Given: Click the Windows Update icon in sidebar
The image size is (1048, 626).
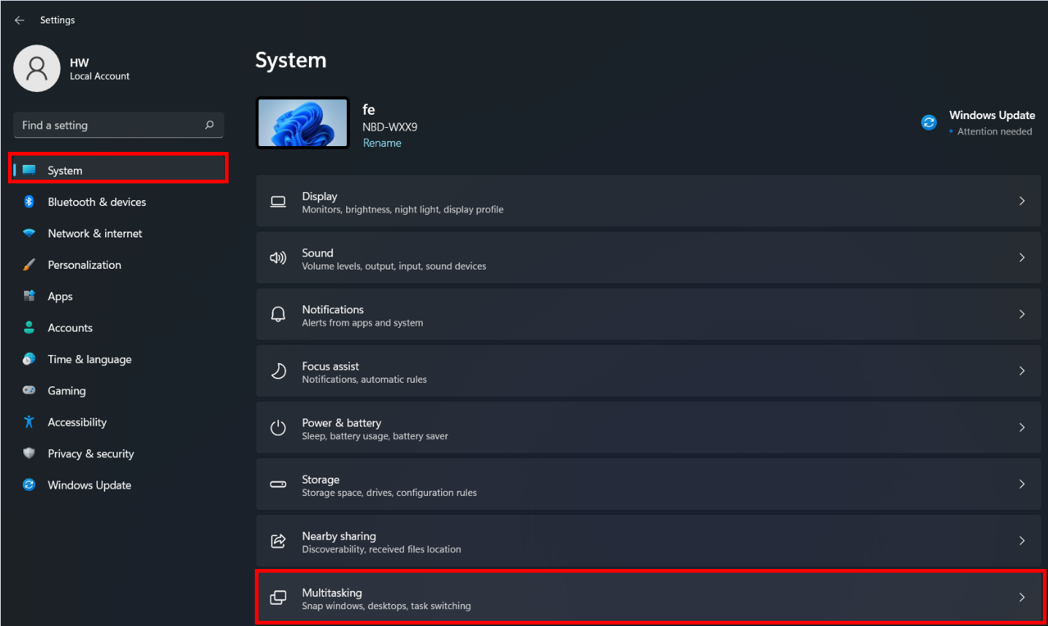Looking at the screenshot, I should (29, 484).
